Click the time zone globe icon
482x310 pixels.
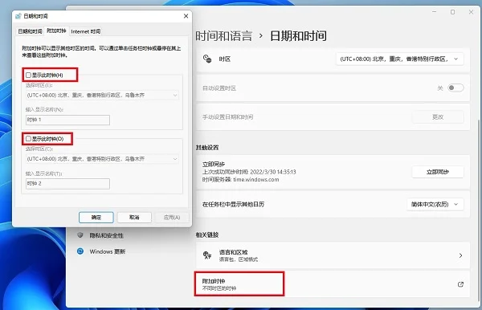(207, 59)
